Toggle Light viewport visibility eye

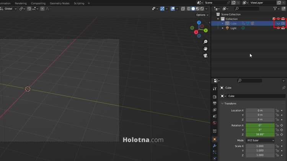pyautogui.click(x=278, y=28)
